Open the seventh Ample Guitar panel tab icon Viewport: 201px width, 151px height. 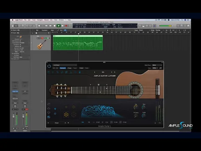click(75, 72)
